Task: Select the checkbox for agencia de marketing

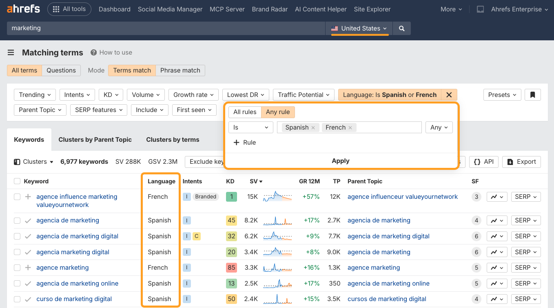Action: (x=18, y=220)
